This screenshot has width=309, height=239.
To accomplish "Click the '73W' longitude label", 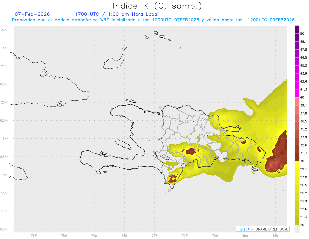I will pos(124,236).
